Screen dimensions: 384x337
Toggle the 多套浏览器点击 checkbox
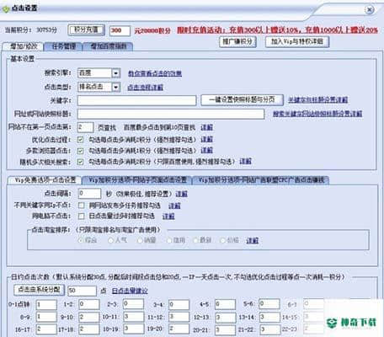click(x=80, y=151)
